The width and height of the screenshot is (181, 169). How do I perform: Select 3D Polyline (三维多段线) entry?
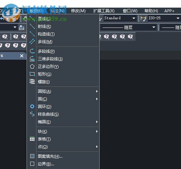click(63, 59)
